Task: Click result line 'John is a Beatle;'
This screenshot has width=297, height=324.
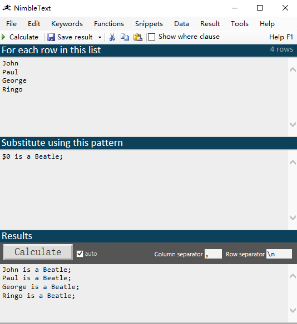Action: click(x=37, y=270)
